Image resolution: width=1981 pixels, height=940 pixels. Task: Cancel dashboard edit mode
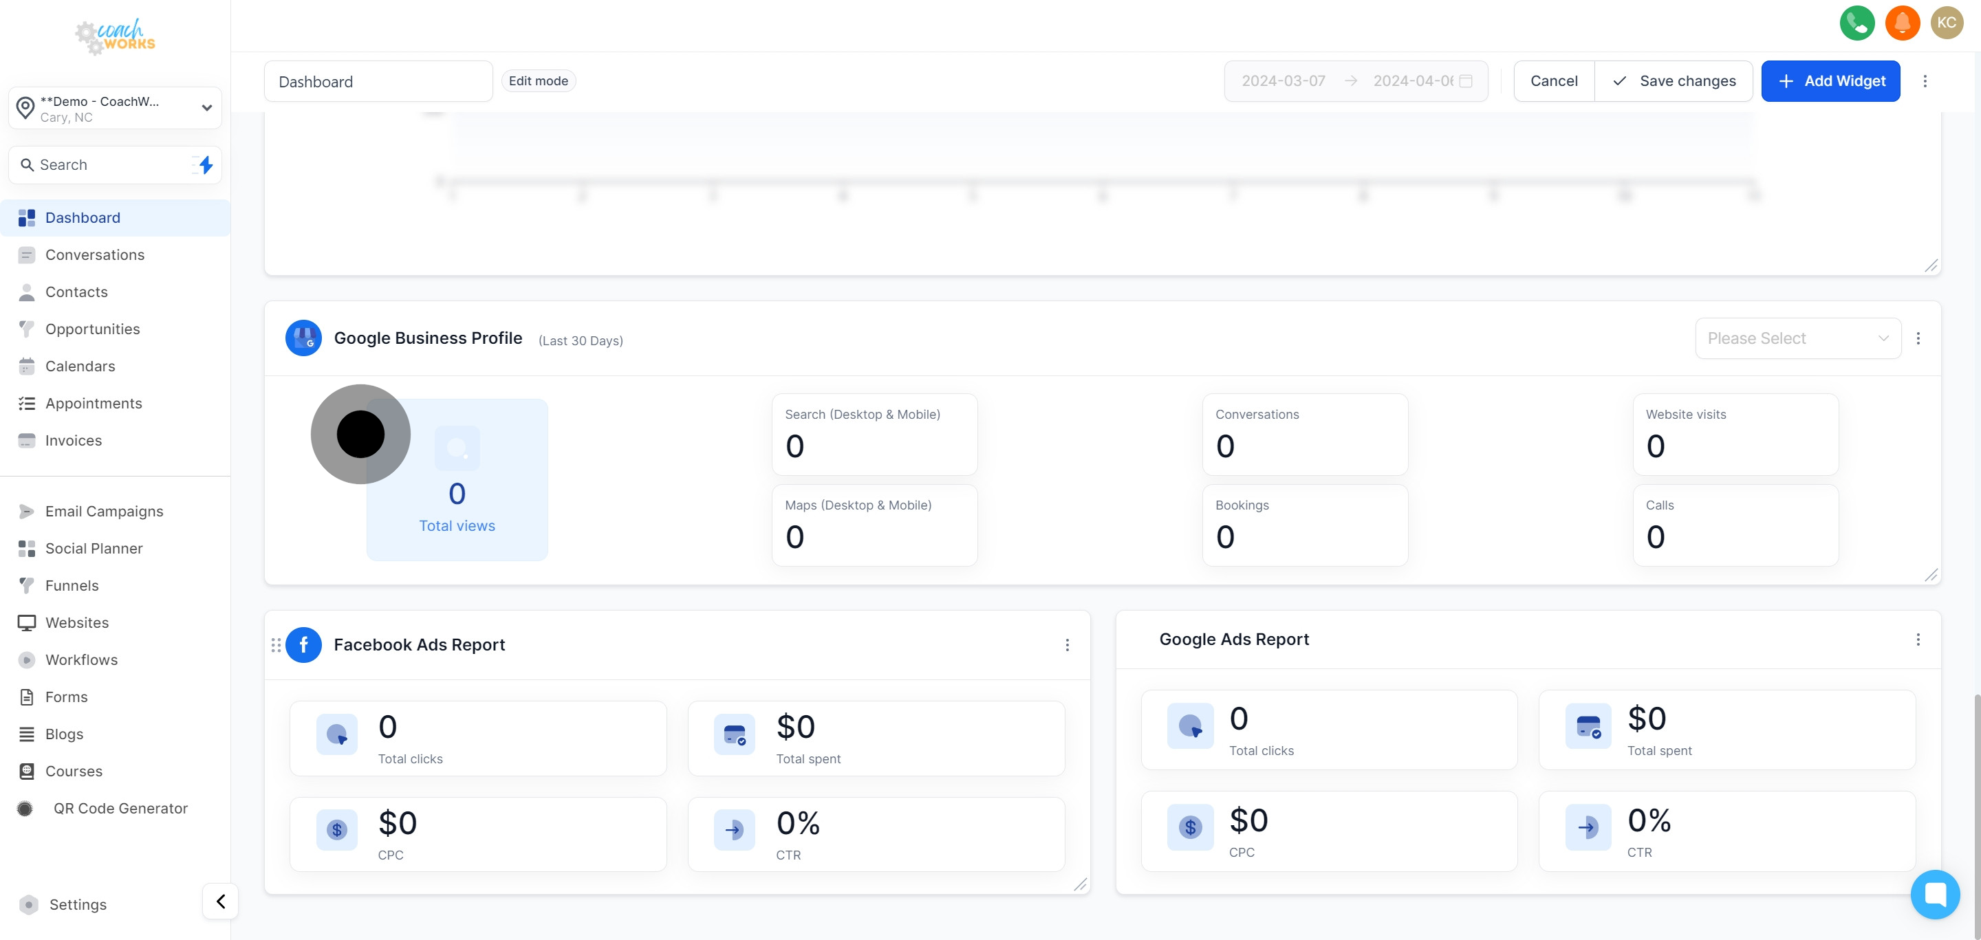(x=1553, y=80)
